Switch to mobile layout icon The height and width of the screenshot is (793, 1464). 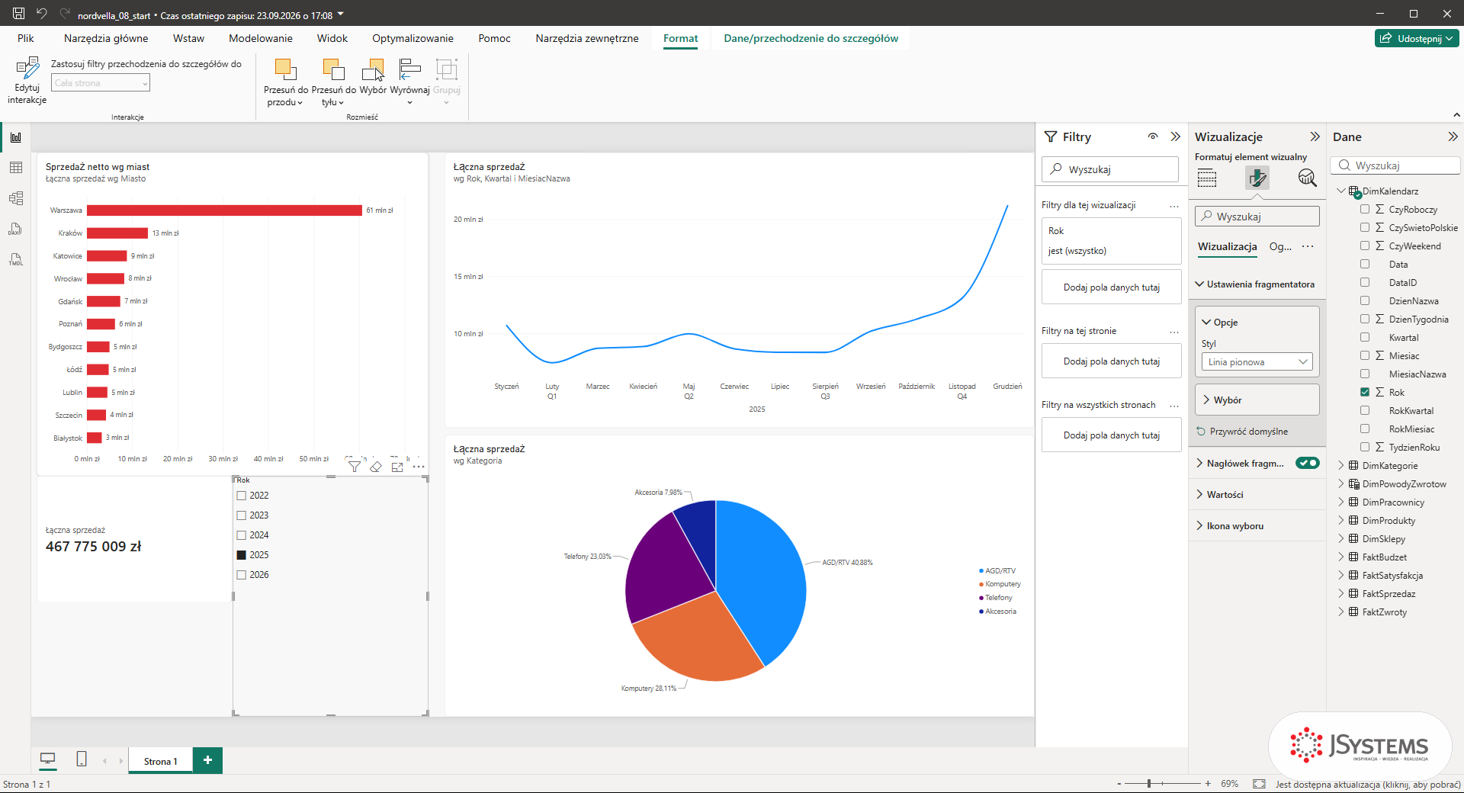82,759
